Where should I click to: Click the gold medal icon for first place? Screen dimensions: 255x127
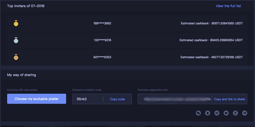tap(16, 23)
